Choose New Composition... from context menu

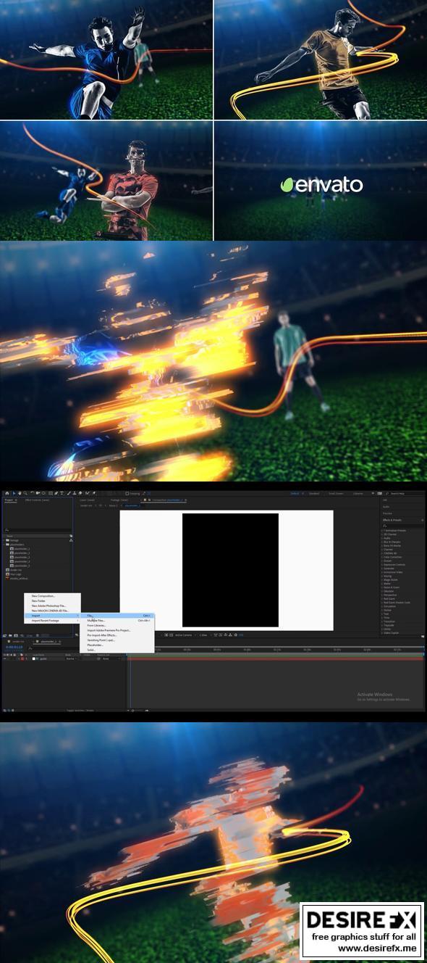pos(44,596)
